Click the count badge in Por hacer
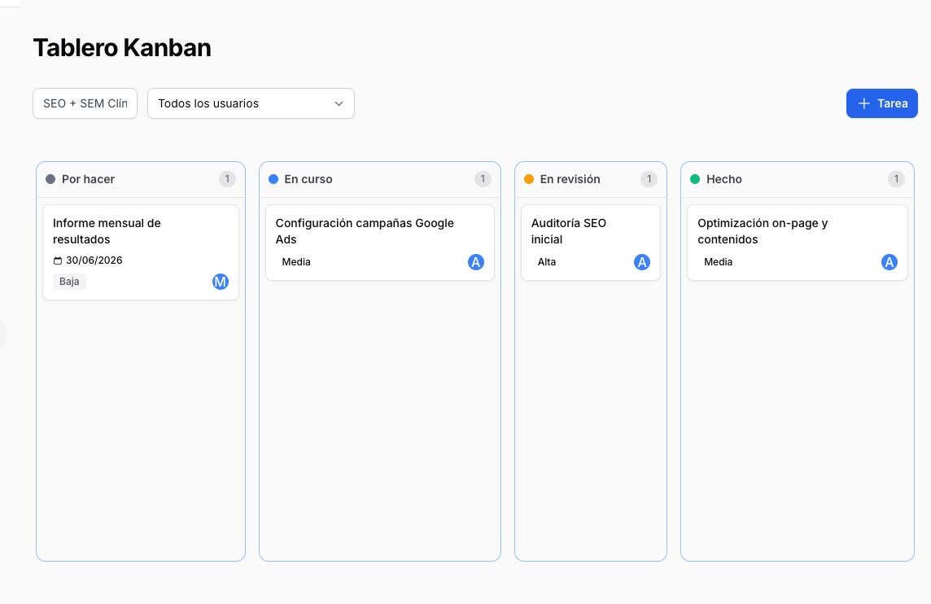 [x=227, y=179]
